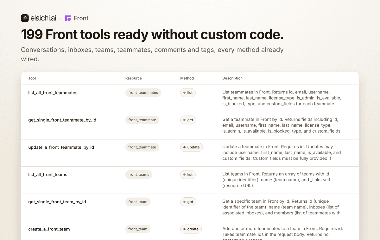Select the get_single_front_team_by_id tool name

57,202
